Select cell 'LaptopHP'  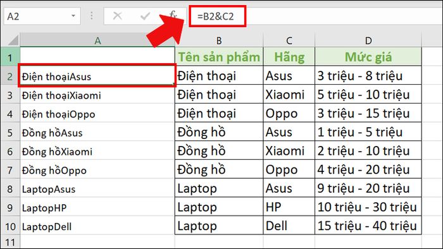pos(97,207)
